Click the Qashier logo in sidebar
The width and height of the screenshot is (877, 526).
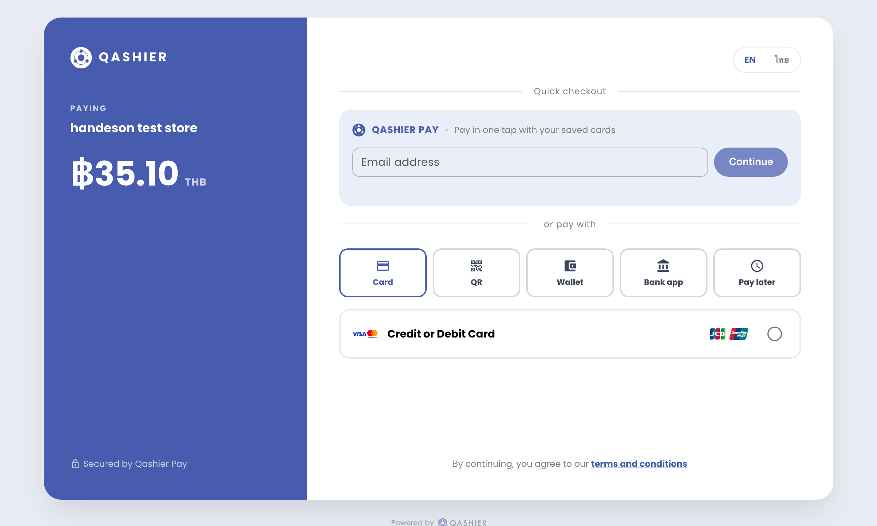tap(119, 57)
